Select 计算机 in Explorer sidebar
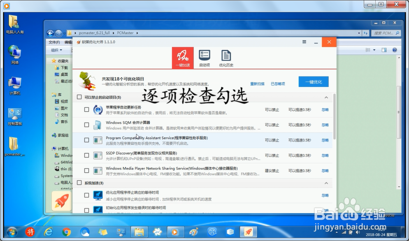The height and width of the screenshot is (241, 409). click(x=60, y=148)
